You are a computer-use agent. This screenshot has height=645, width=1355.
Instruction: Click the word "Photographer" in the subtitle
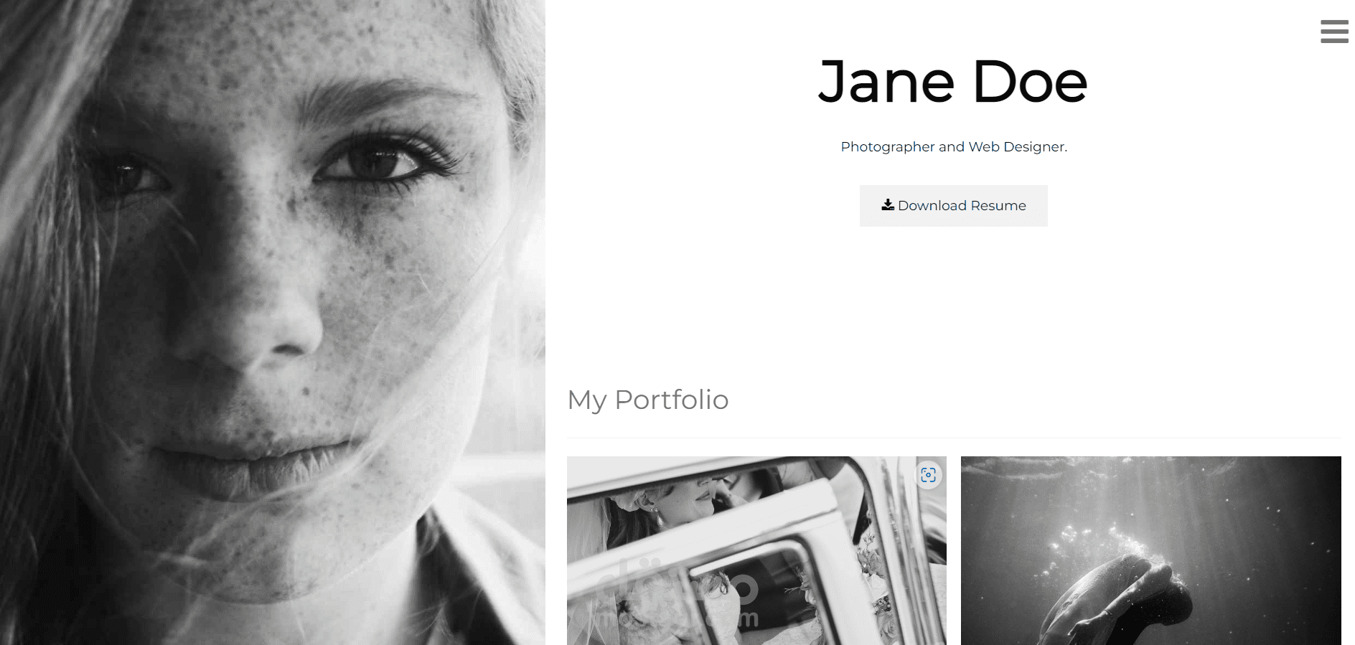tap(888, 147)
